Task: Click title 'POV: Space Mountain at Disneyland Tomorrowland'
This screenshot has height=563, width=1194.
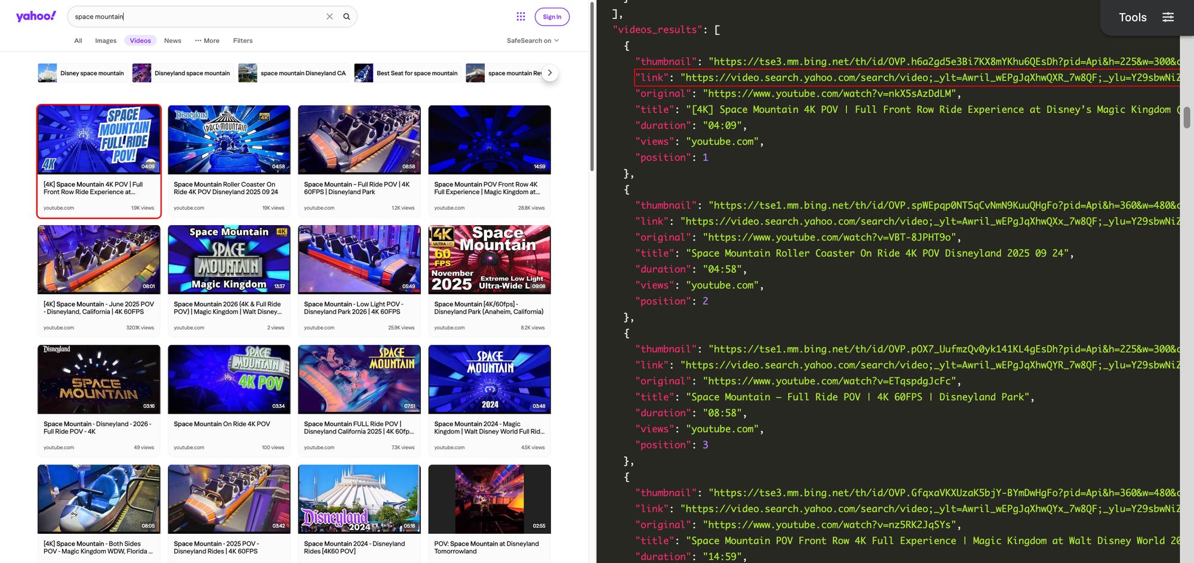Action: click(x=487, y=547)
